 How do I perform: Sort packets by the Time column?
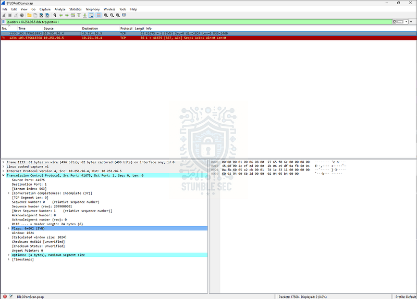[30, 29]
